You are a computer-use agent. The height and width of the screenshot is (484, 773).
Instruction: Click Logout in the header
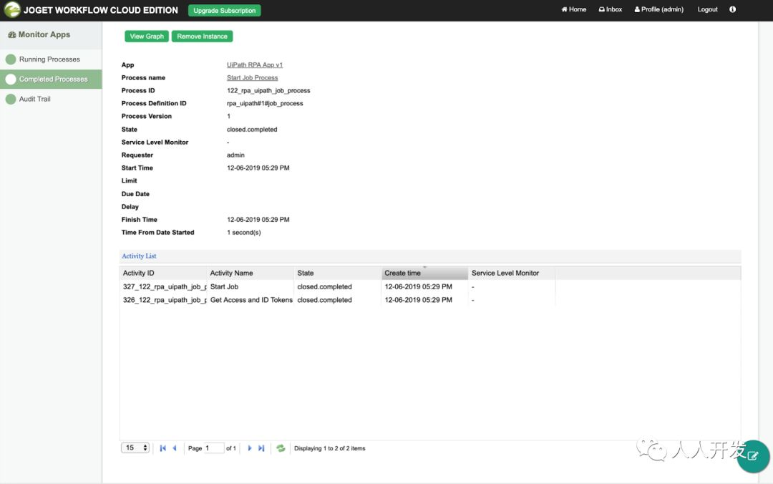point(707,9)
